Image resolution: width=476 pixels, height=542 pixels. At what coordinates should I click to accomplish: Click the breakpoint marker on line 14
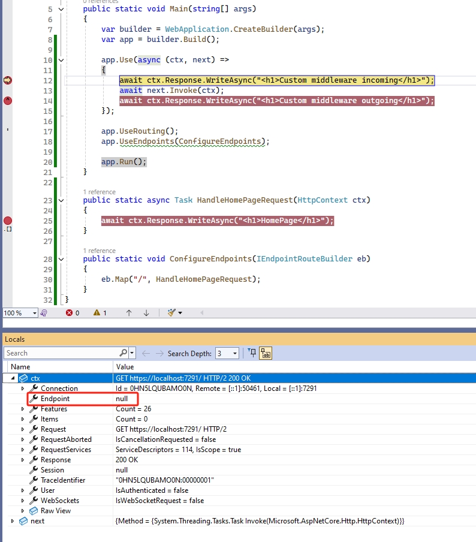point(8,101)
